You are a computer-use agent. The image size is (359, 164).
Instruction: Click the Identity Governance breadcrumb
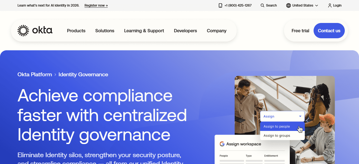tap(83, 74)
